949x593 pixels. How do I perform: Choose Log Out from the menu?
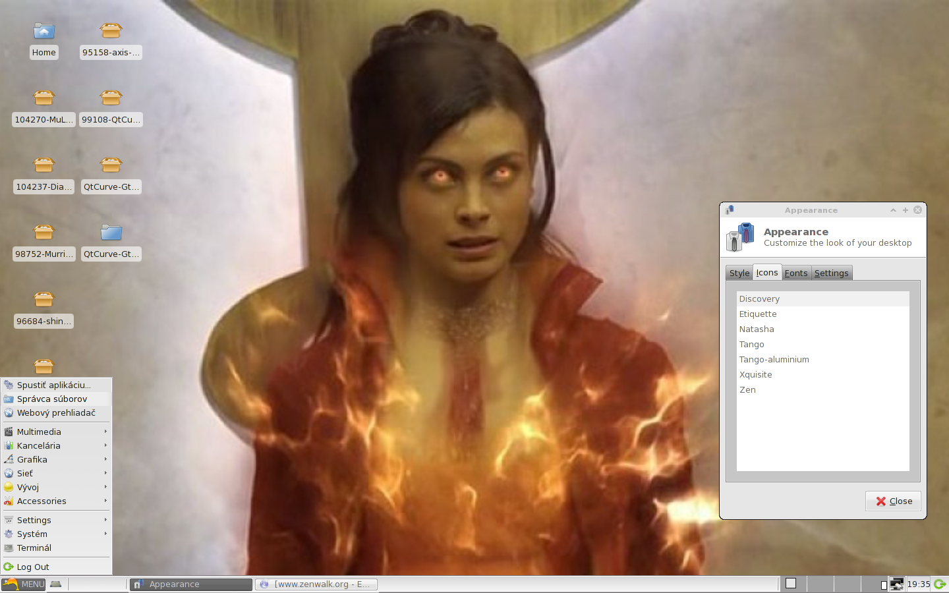point(56,567)
